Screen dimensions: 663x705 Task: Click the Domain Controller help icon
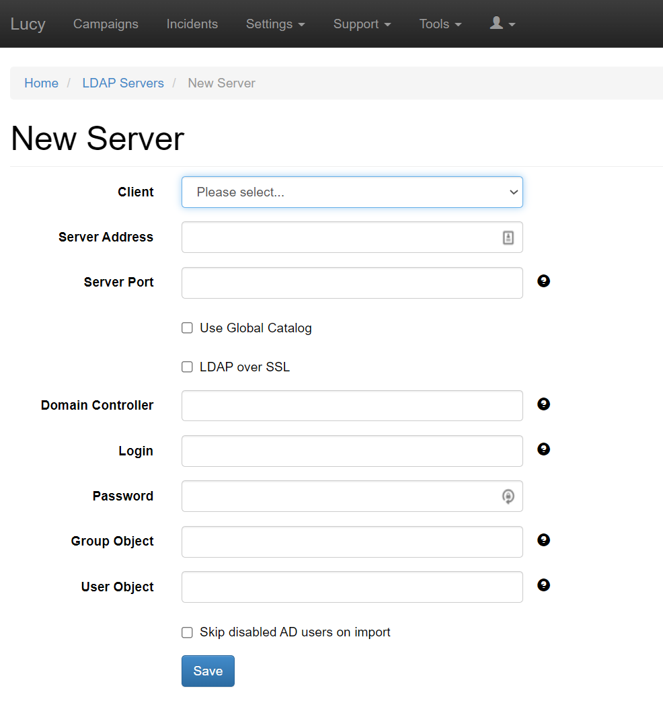point(543,404)
